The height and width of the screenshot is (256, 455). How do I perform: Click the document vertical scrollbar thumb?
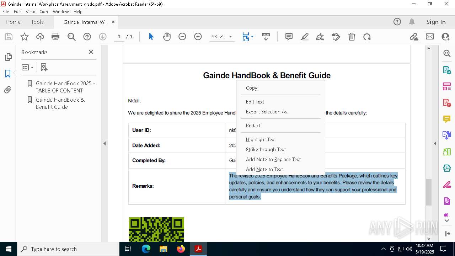coord(429,192)
